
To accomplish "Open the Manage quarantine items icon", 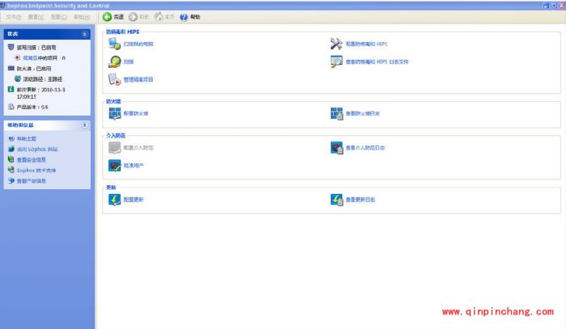I will point(114,79).
